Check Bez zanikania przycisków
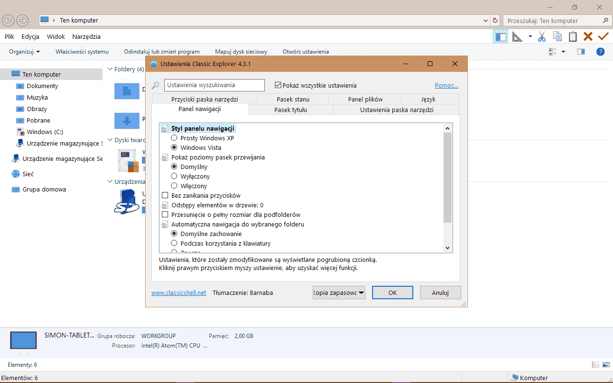Image resolution: width=613 pixels, height=383 pixels. [x=165, y=195]
